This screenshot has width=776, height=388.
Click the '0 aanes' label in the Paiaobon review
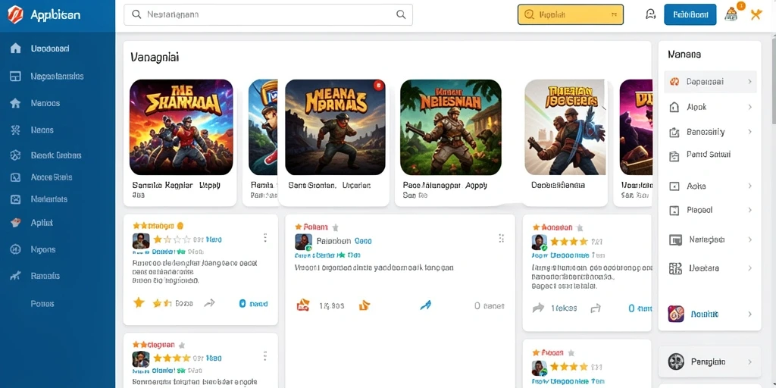[489, 306]
